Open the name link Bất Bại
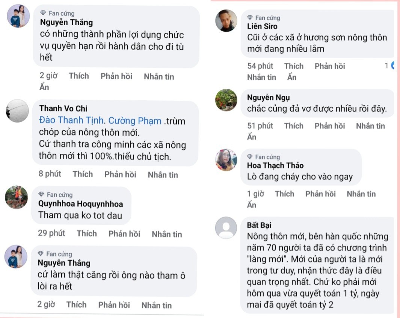The height and width of the screenshot is (318, 400). point(259,225)
